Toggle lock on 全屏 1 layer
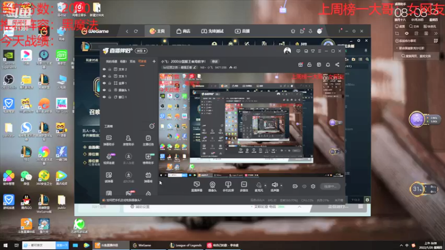 click(x=110, y=83)
